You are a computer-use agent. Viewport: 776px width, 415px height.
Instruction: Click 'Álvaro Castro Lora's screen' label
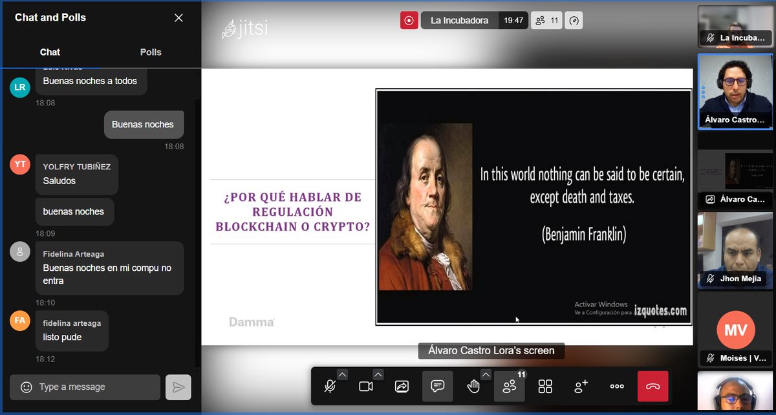click(x=491, y=351)
